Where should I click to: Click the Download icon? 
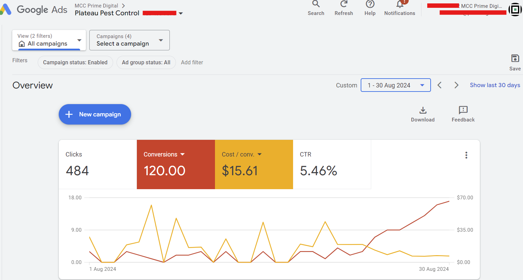point(423,111)
